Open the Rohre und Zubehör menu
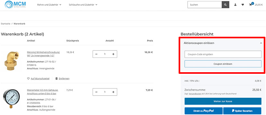This screenshot has width=266, height=115. tap(49, 5)
